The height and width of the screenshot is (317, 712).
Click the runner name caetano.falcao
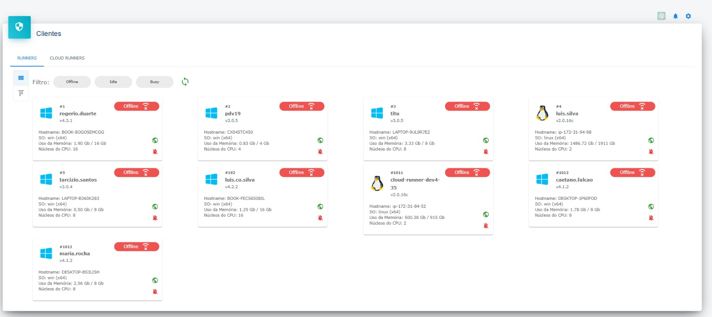coord(574,180)
